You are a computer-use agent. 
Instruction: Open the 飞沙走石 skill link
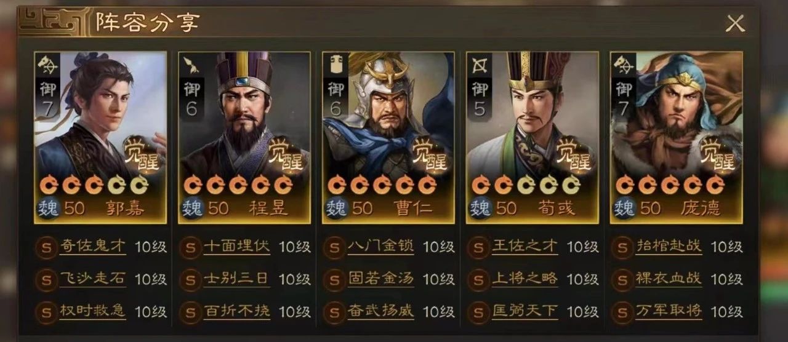pyautogui.click(x=93, y=279)
